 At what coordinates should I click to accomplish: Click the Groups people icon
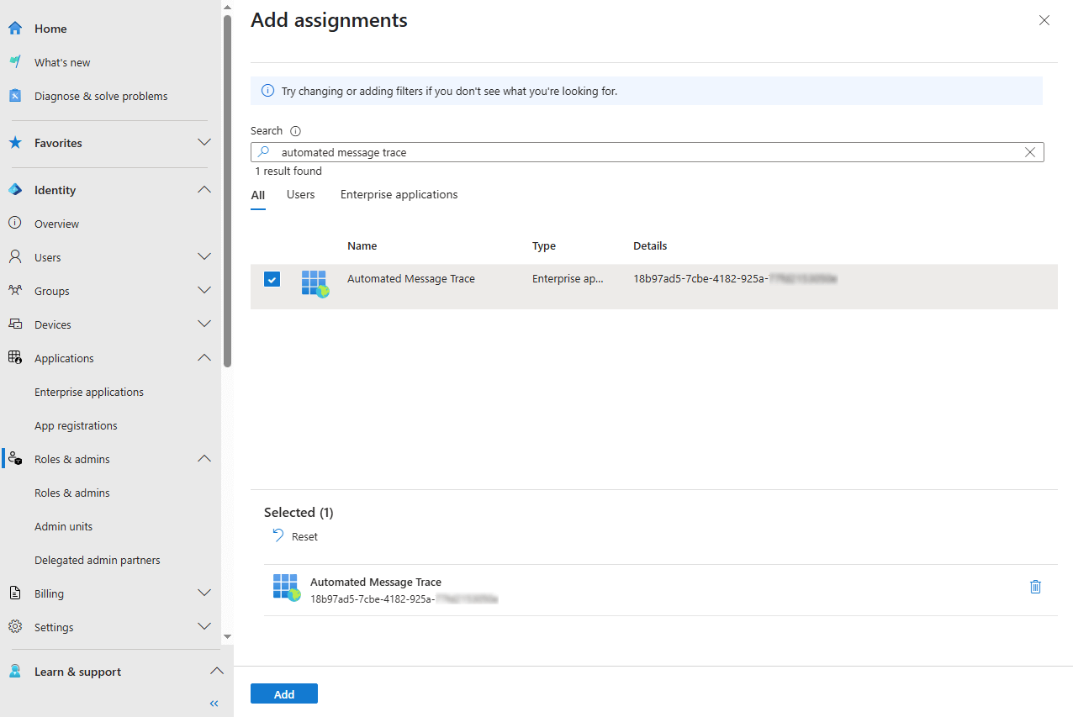(x=15, y=291)
